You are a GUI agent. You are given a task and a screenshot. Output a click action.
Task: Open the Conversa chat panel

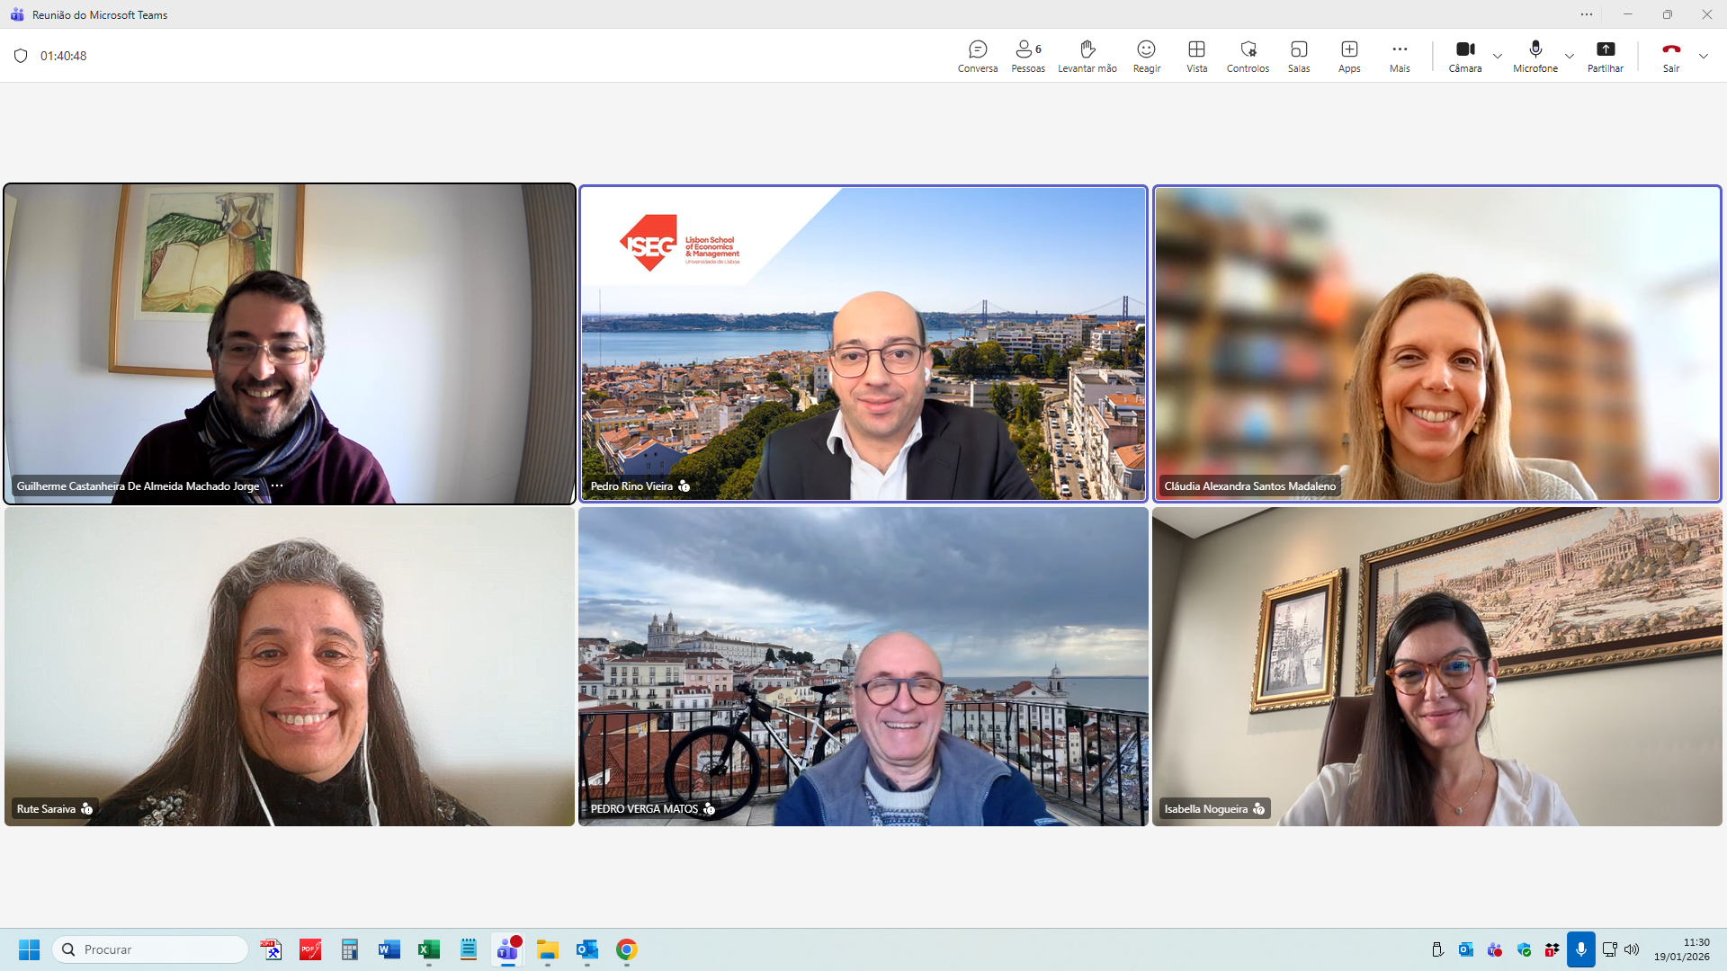coord(978,56)
